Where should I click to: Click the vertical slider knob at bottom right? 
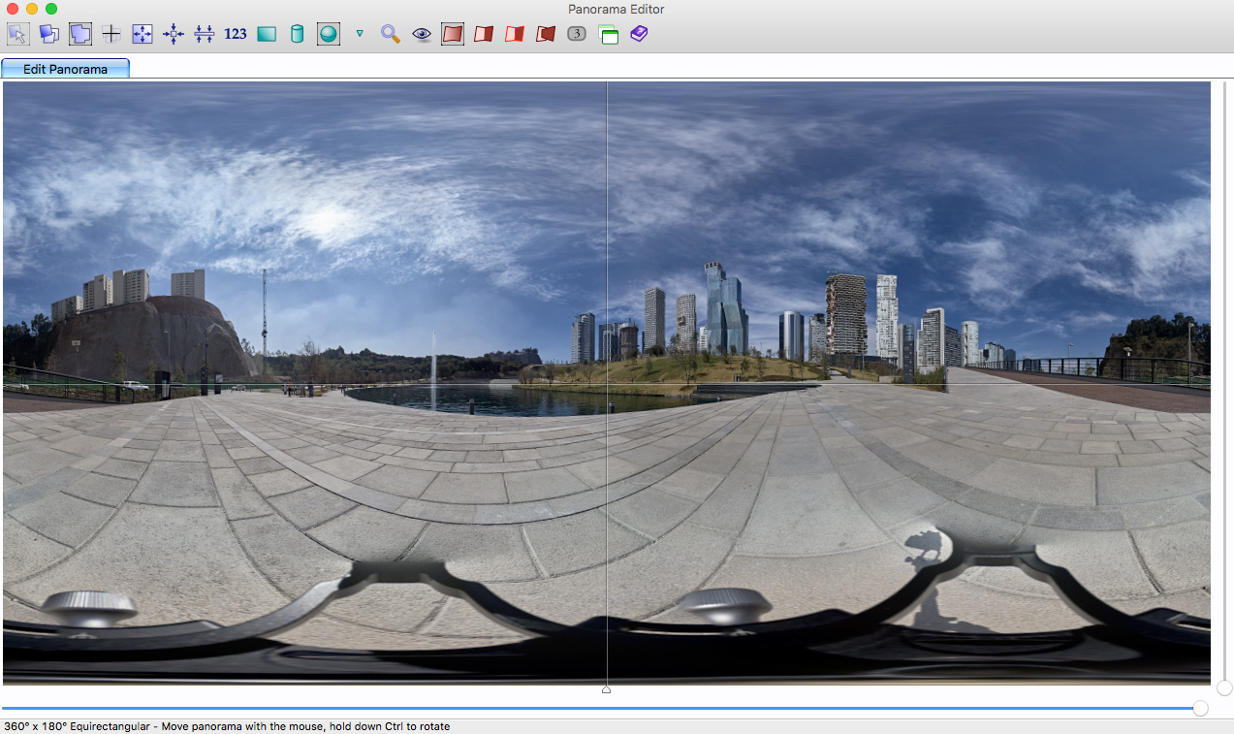1224,687
